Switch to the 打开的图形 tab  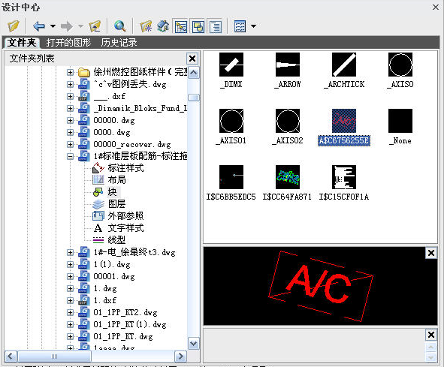tap(68, 43)
